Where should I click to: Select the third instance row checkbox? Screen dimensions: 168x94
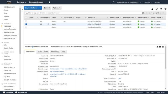tap(26, 27)
